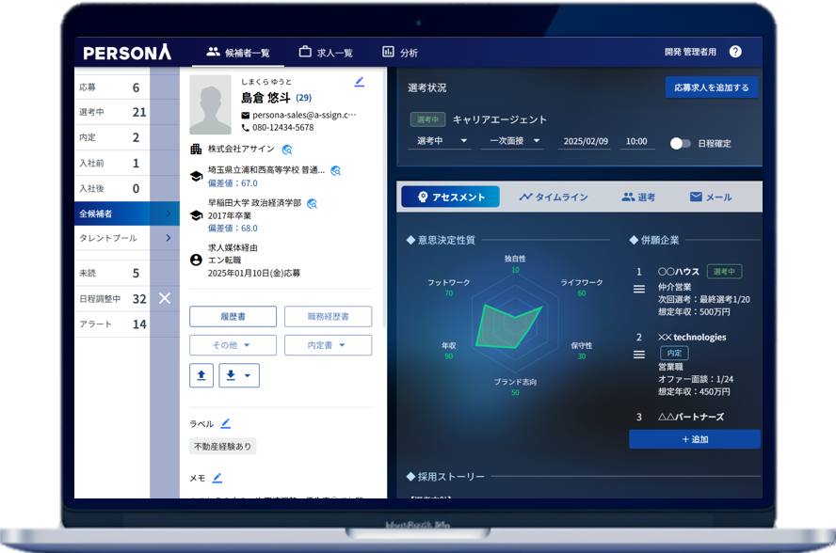Click the candidate profile avatar image
836x553 pixels.
210,104
